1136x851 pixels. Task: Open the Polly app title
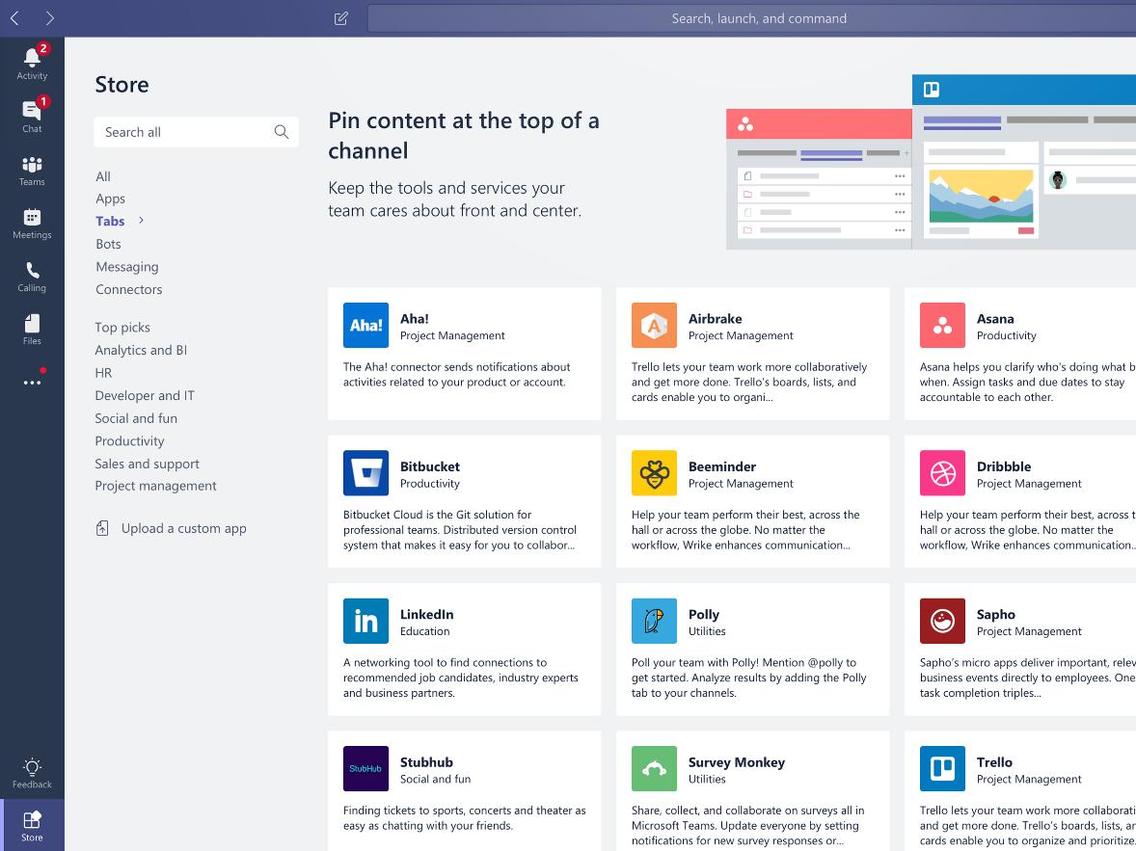pos(703,614)
